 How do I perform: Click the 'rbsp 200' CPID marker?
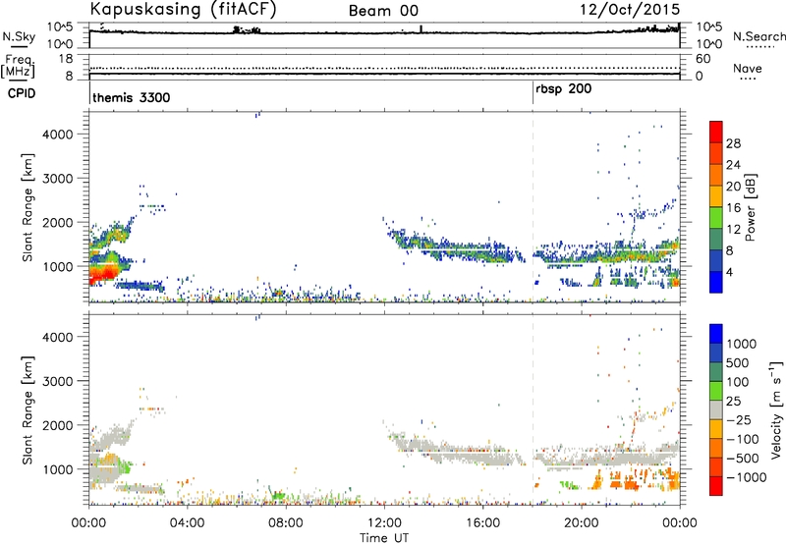click(563, 89)
